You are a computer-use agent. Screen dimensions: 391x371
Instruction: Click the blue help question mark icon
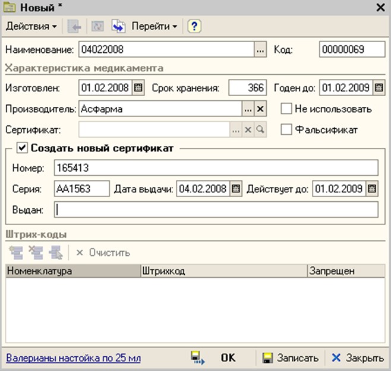coord(194,27)
